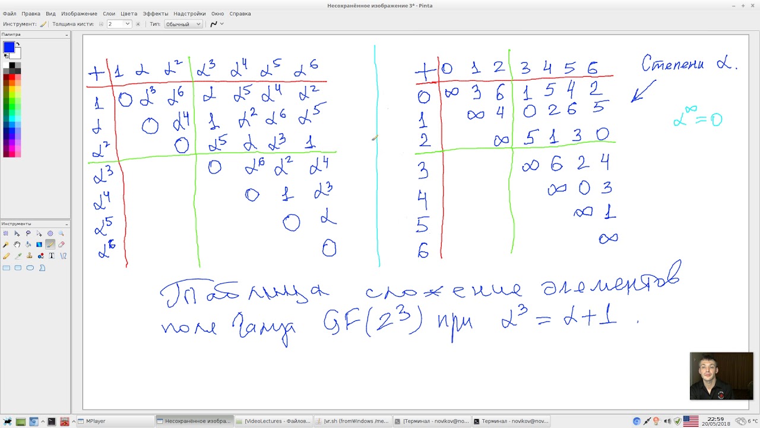Select the Freeform Shape tool
760x428 pixels.
pyautogui.click(x=42, y=267)
